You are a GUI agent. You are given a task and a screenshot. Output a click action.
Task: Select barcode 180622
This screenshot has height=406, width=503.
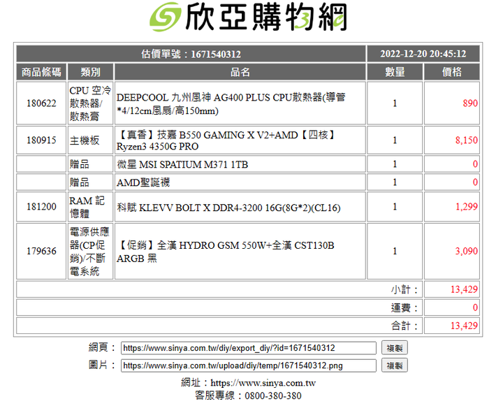41,103
